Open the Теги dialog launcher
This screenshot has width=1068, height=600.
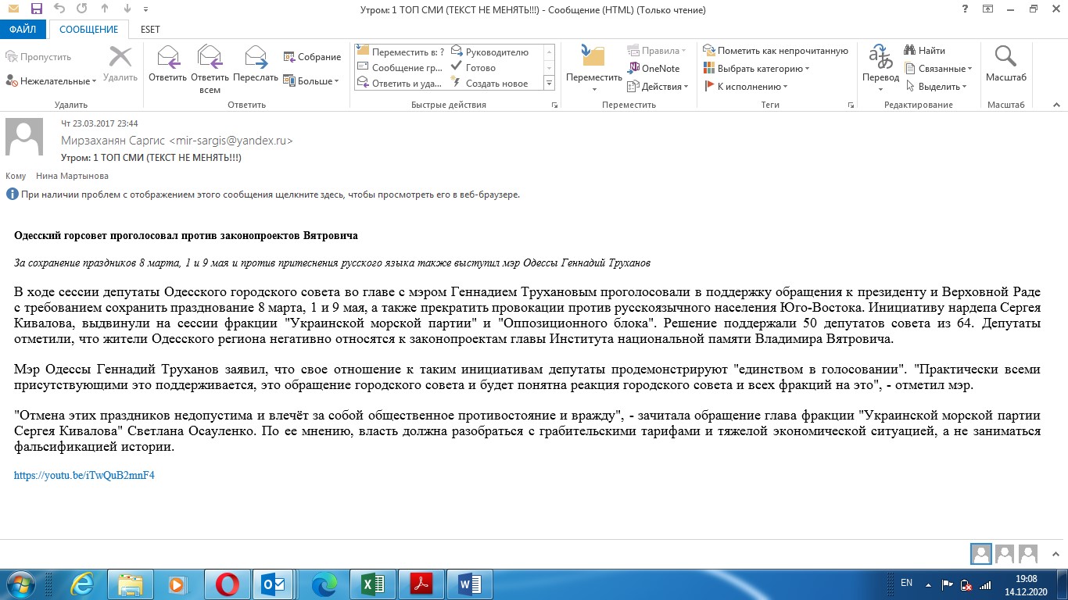851,105
